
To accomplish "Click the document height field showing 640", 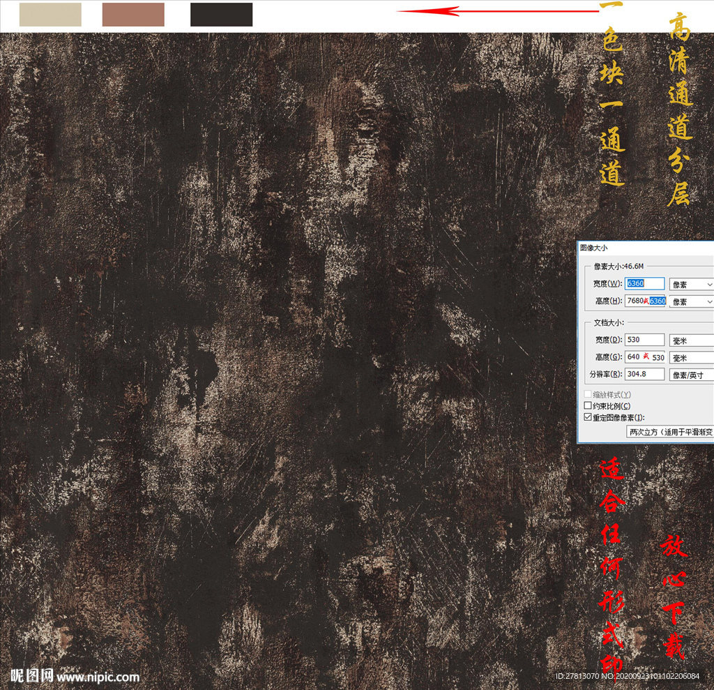I will click(634, 357).
